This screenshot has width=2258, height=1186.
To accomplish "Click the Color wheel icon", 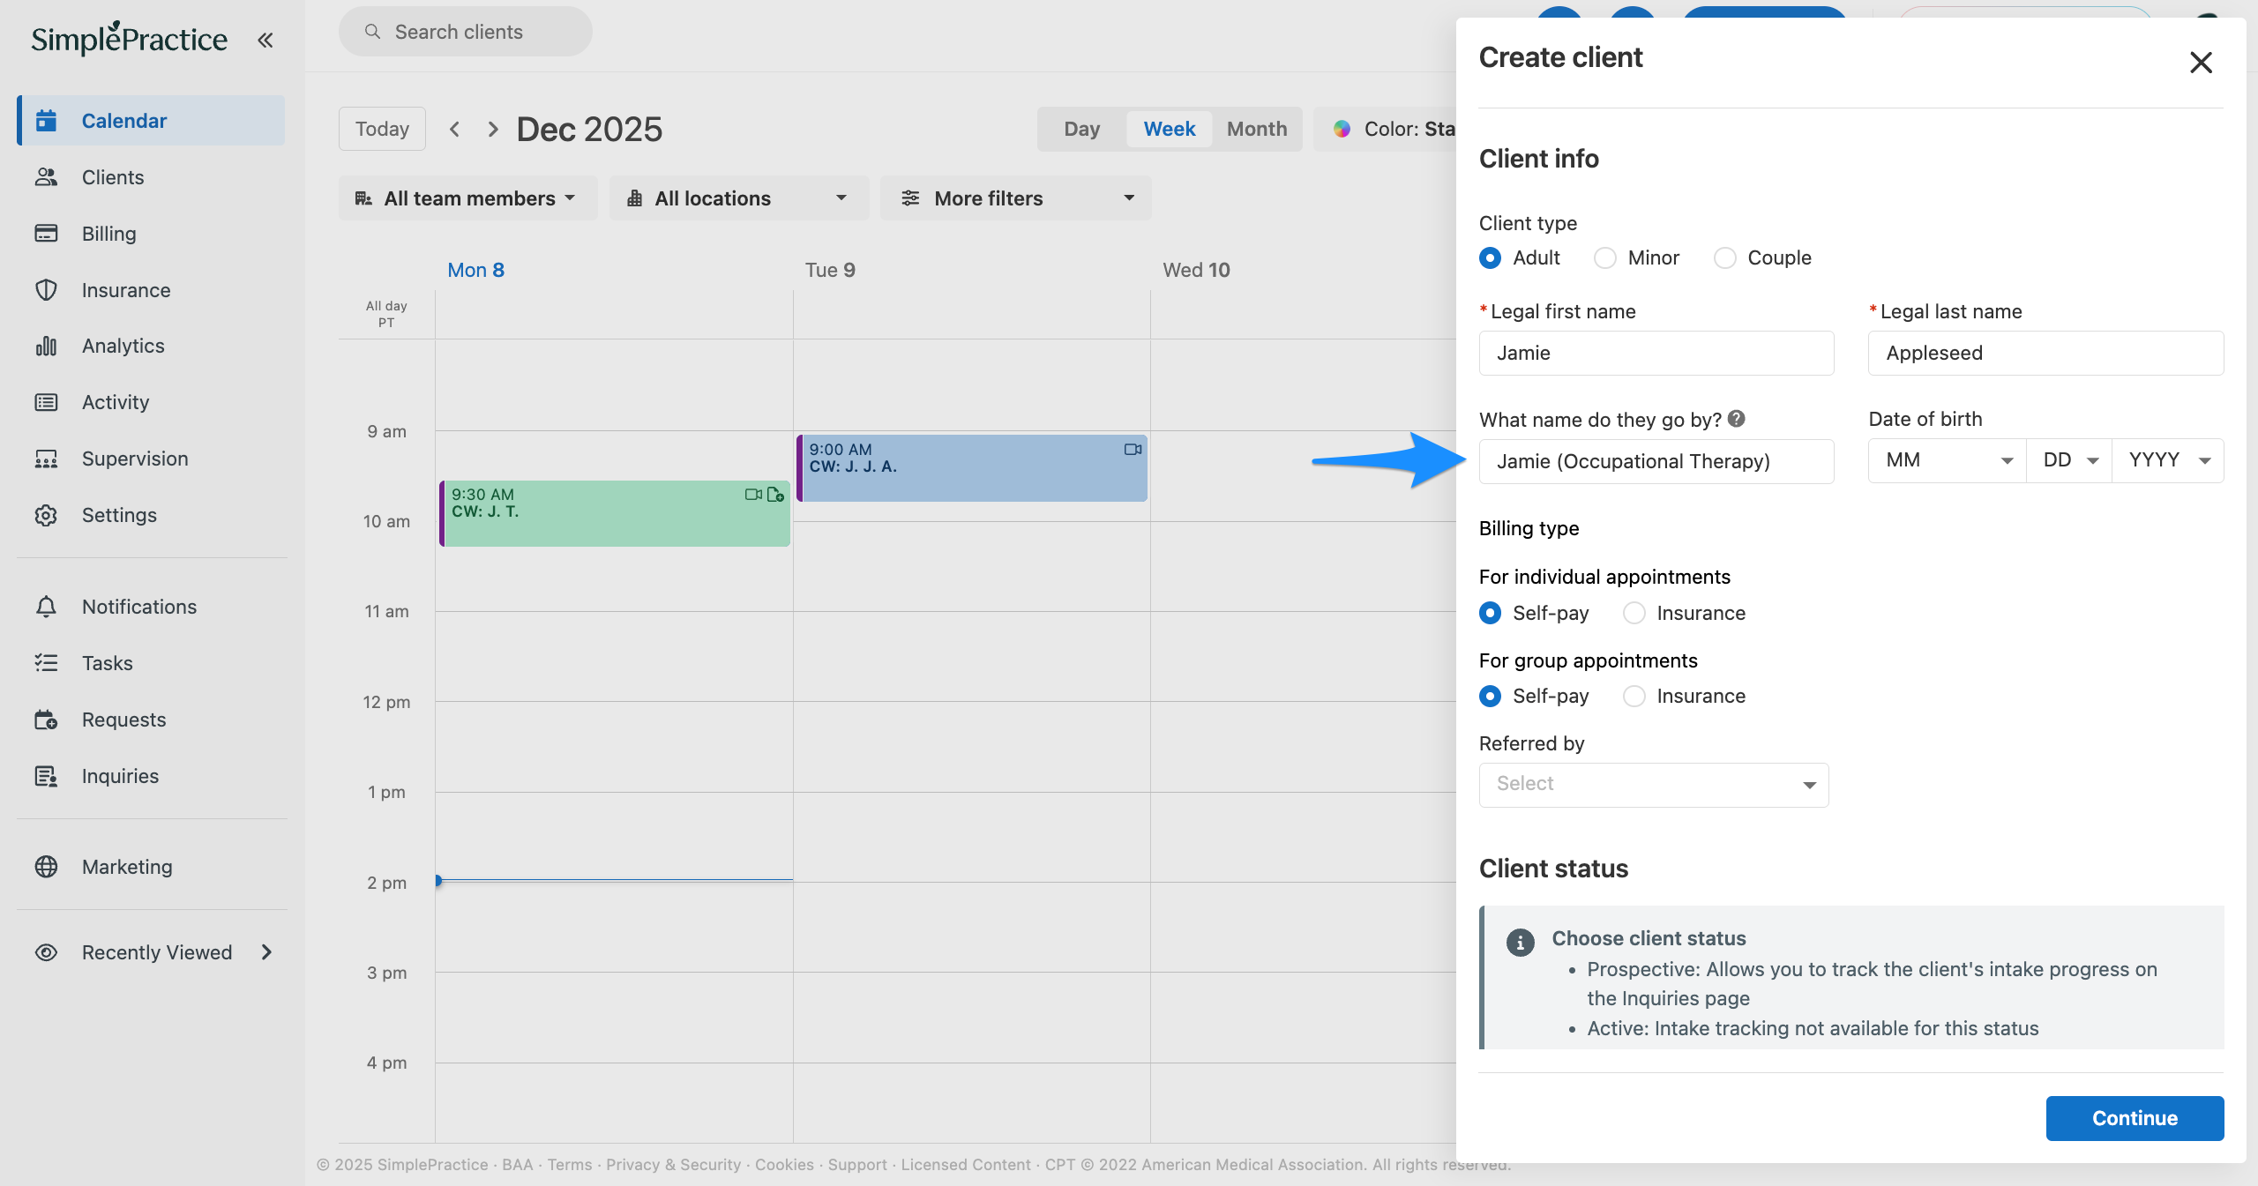I will click(1342, 129).
